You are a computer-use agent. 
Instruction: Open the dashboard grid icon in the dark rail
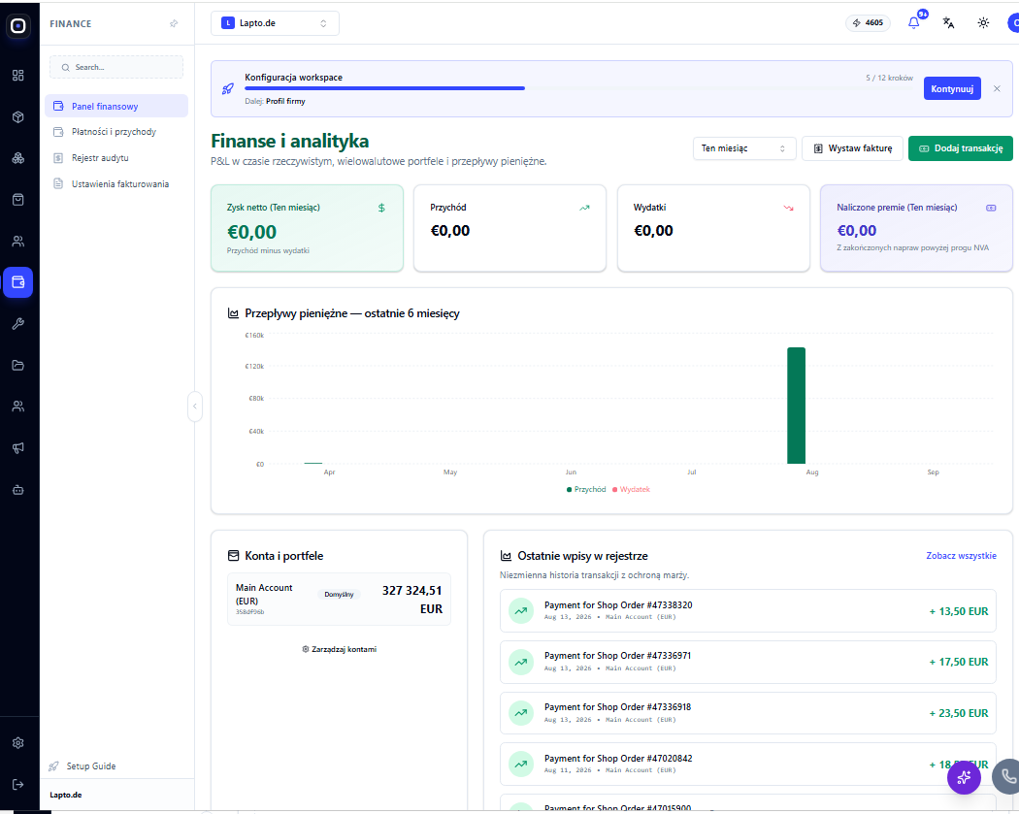click(18, 76)
